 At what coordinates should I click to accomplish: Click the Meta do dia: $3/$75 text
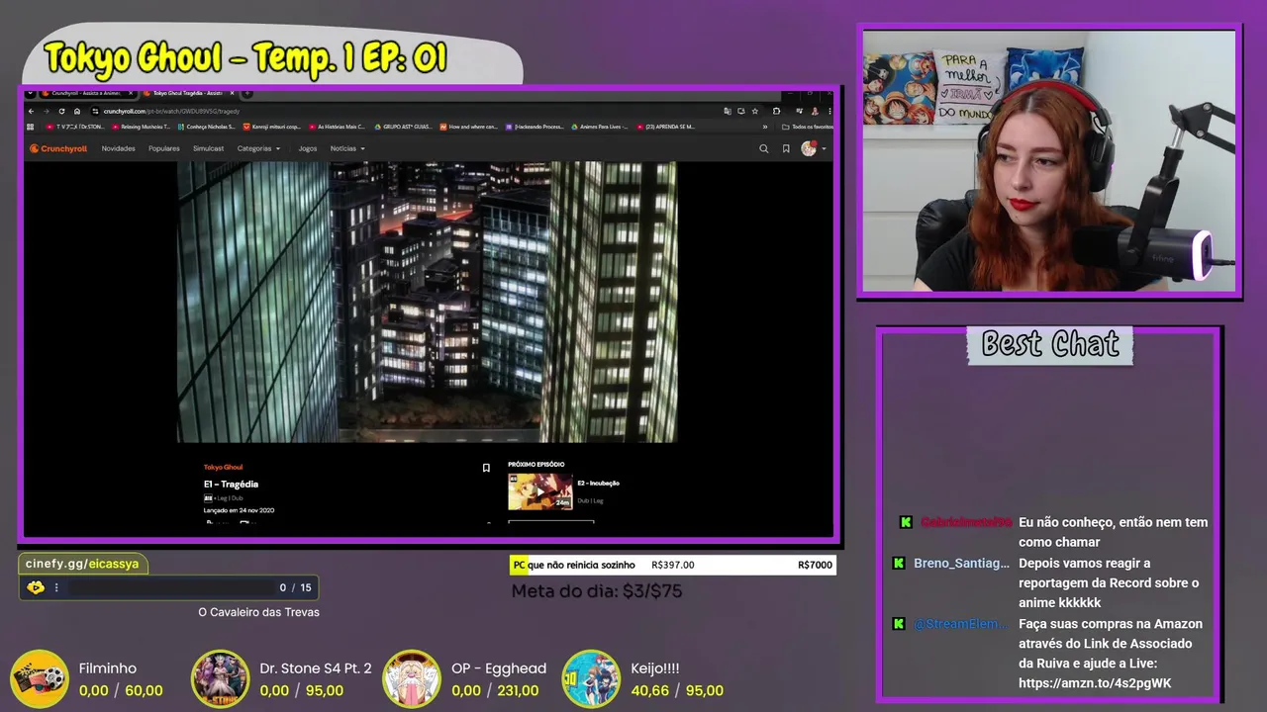click(597, 591)
